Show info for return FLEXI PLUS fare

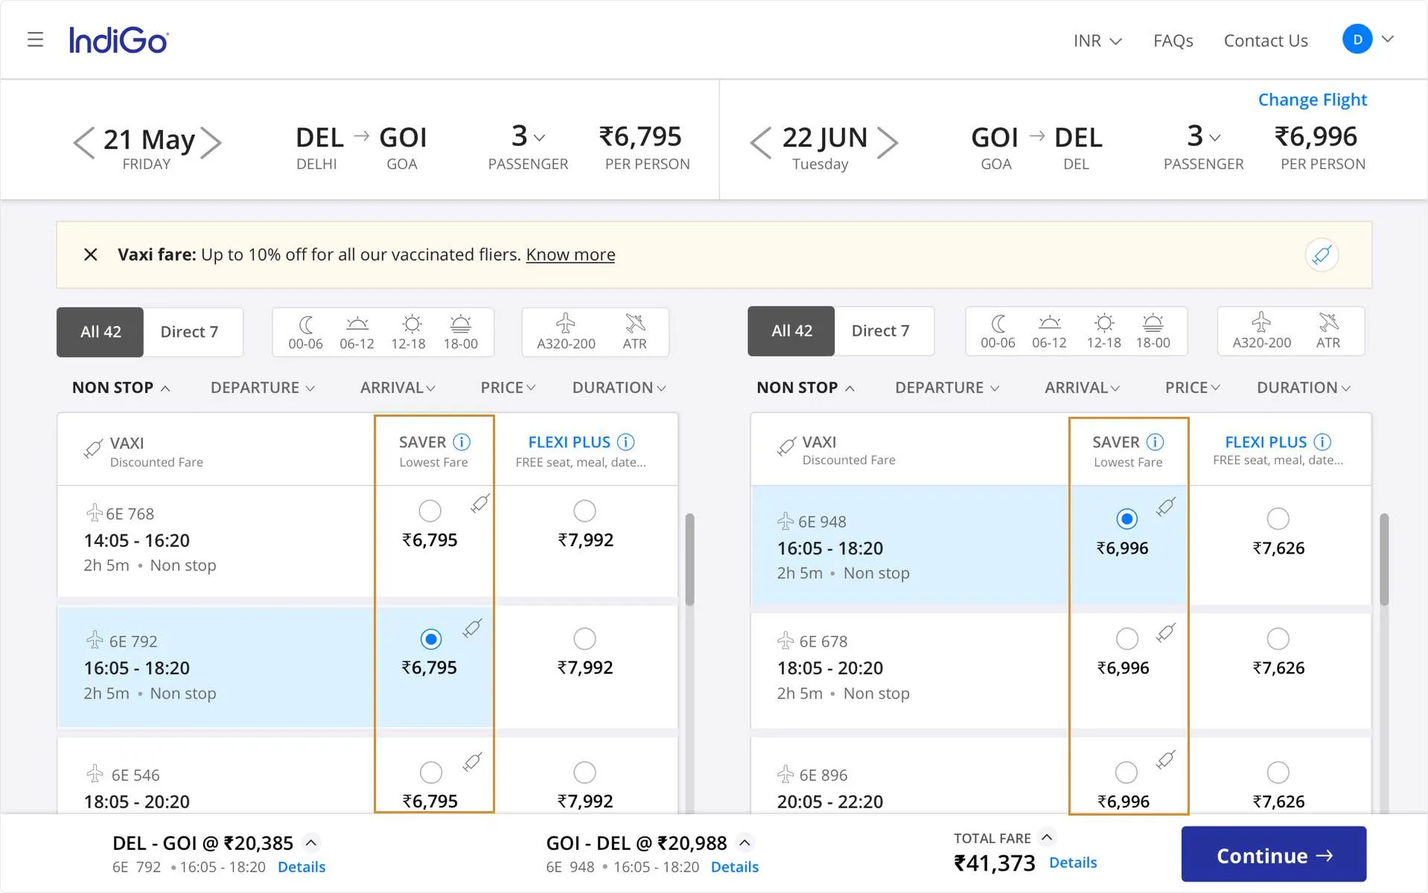coord(1322,442)
